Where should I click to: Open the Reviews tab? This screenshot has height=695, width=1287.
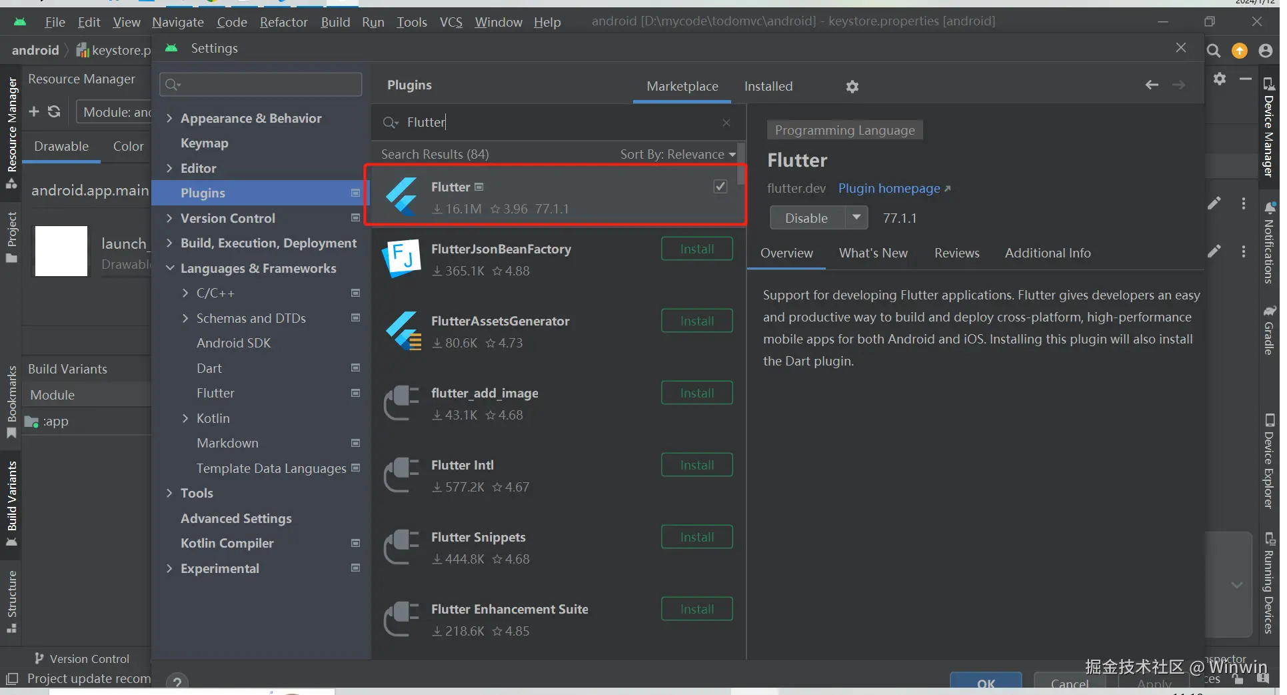(x=957, y=253)
